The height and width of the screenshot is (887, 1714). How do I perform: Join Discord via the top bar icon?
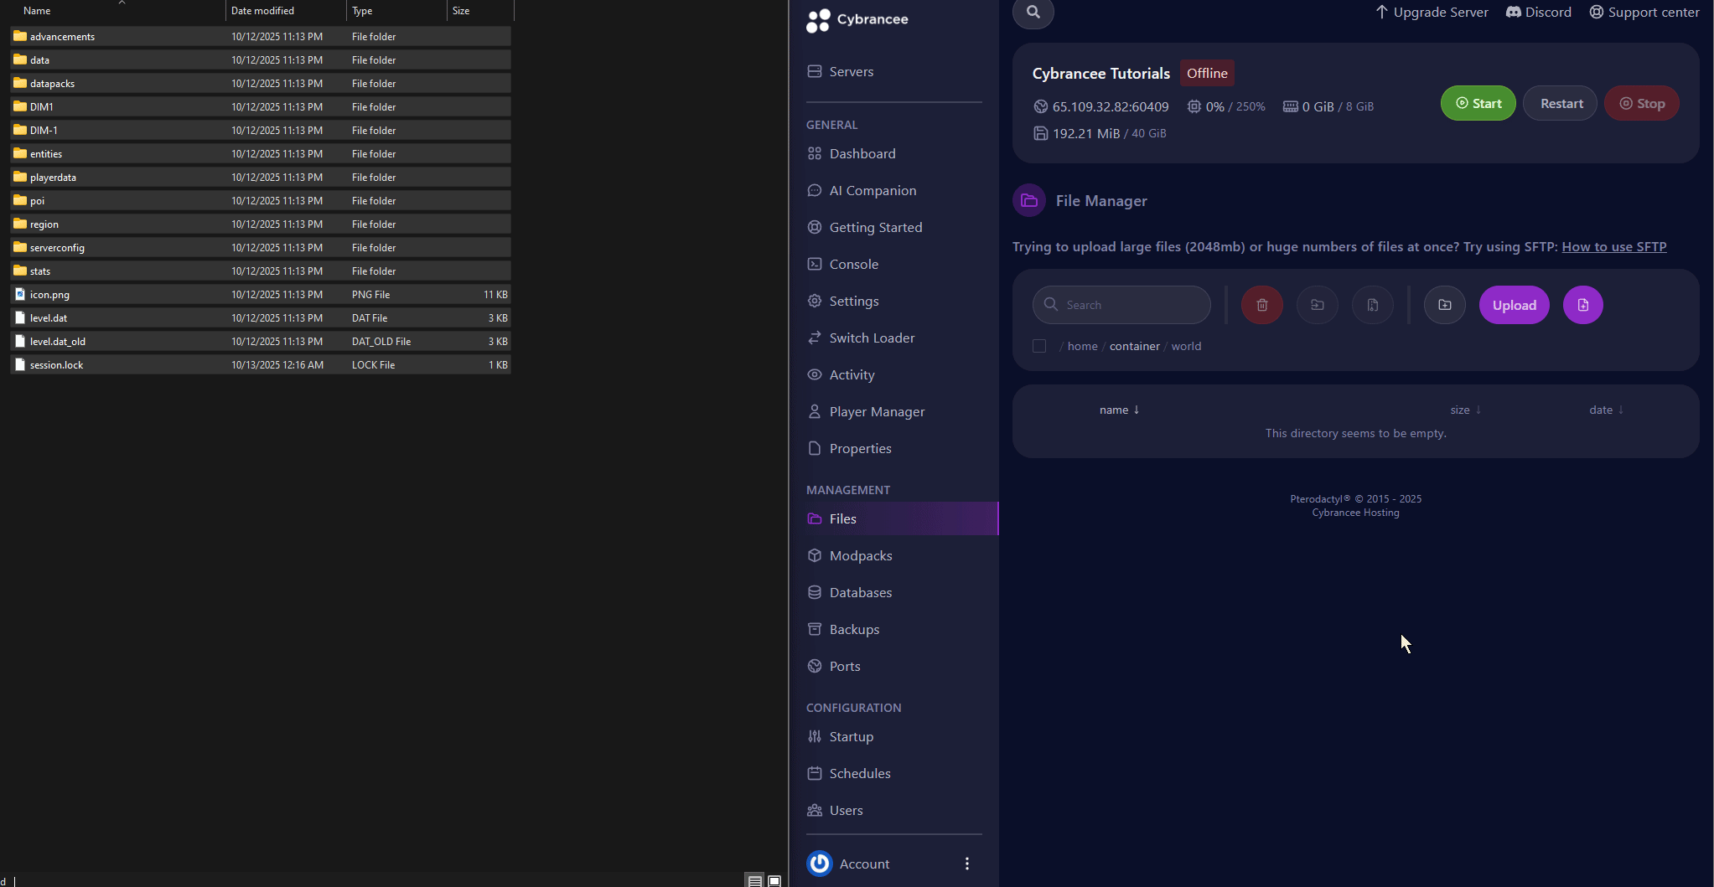click(x=1539, y=12)
